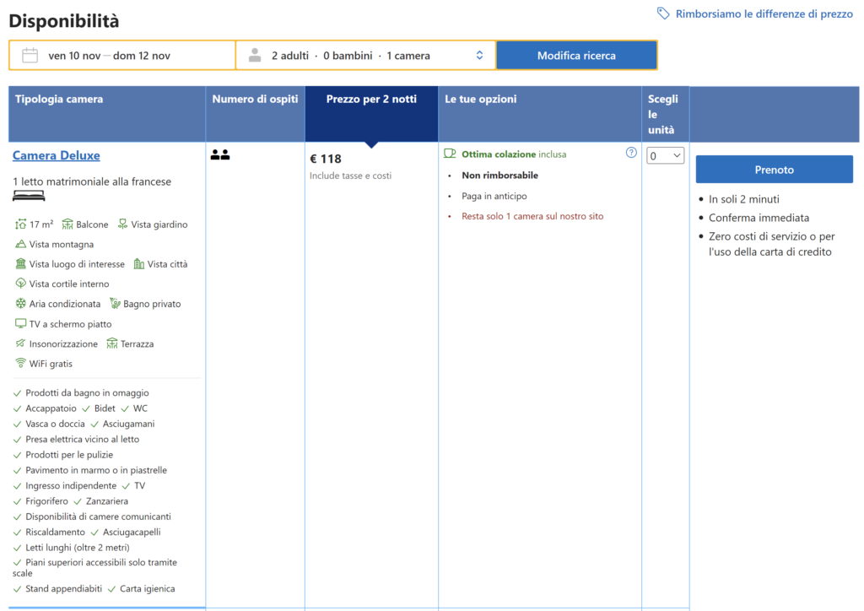The height and width of the screenshot is (611, 864).
Task: Click the guest person icon
Action: coord(255,56)
